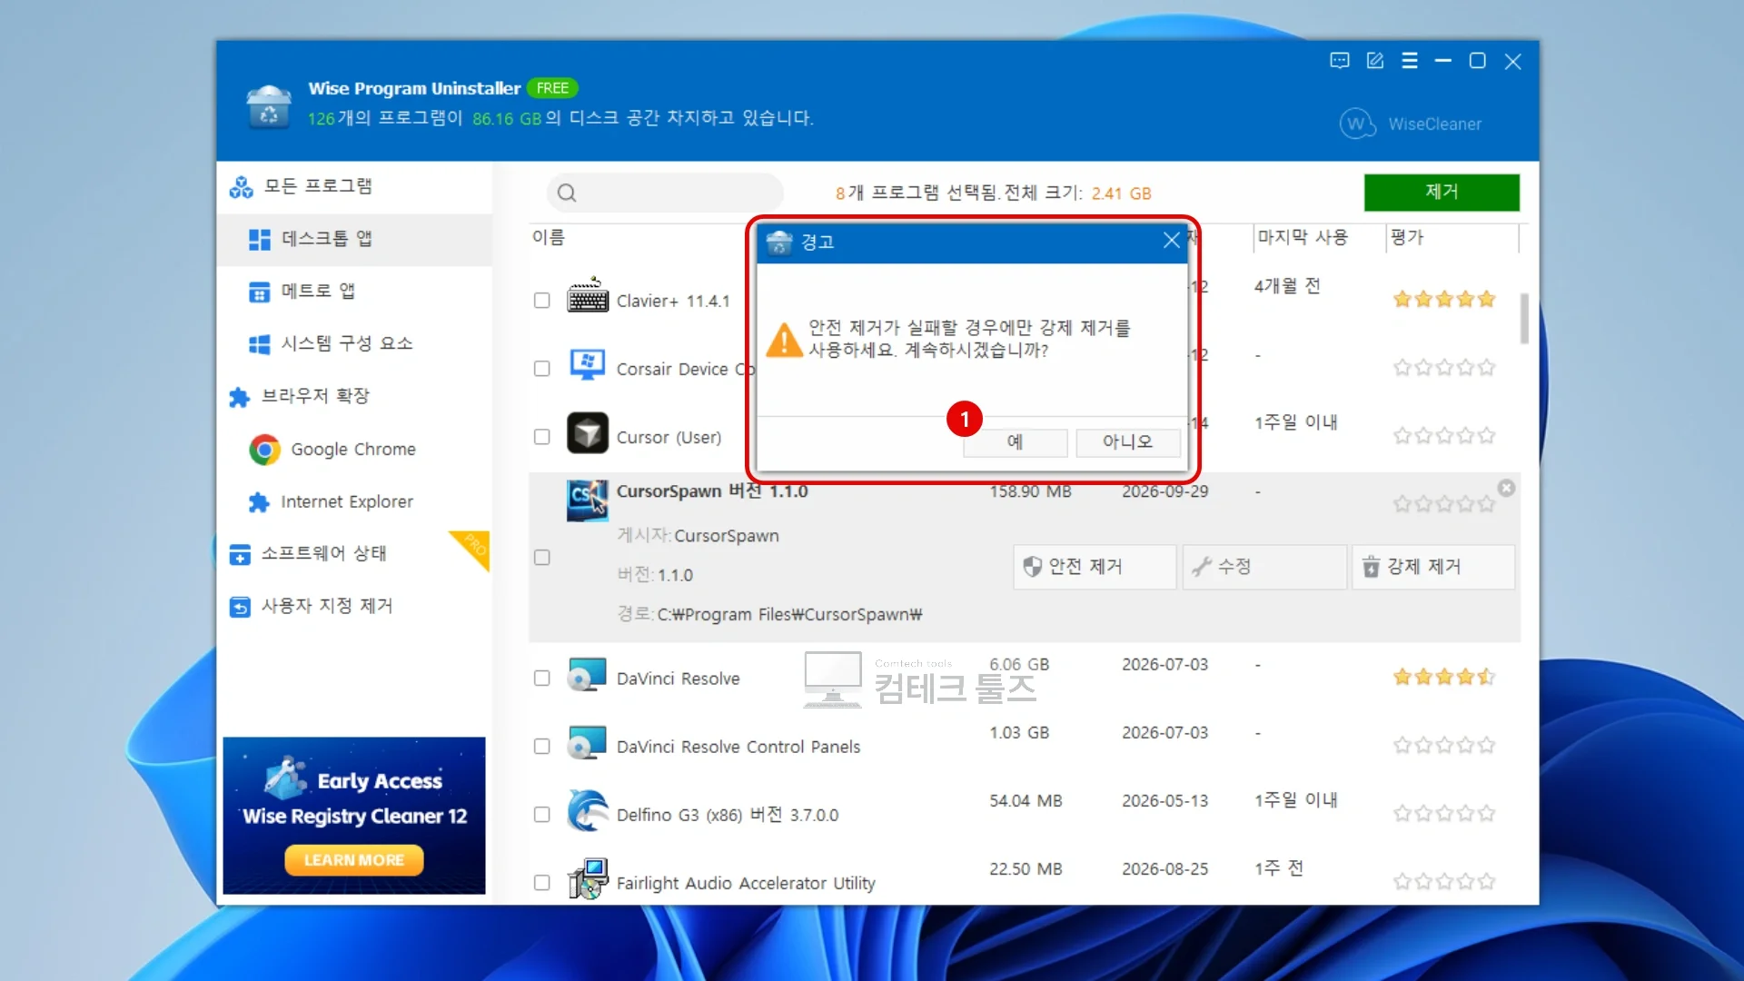Tick DaVinci Resolve Control Panels checkbox
Viewport: 1744px width, 981px height.
[x=542, y=747]
